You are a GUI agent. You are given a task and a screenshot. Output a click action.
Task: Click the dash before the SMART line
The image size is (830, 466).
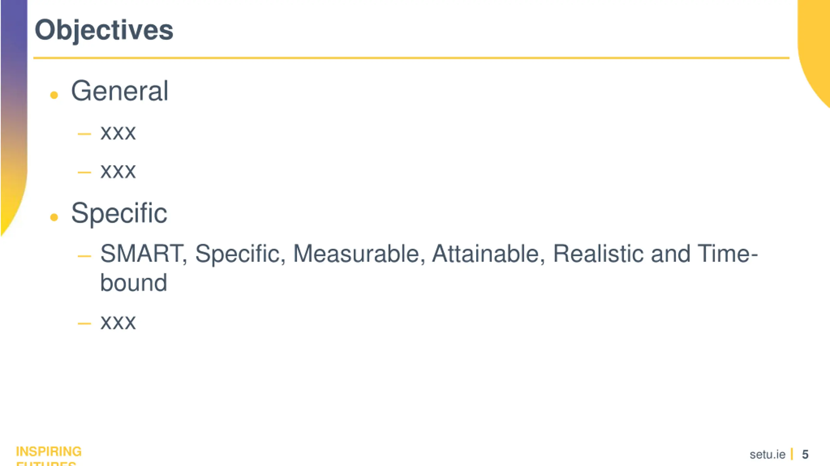coord(84,256)
